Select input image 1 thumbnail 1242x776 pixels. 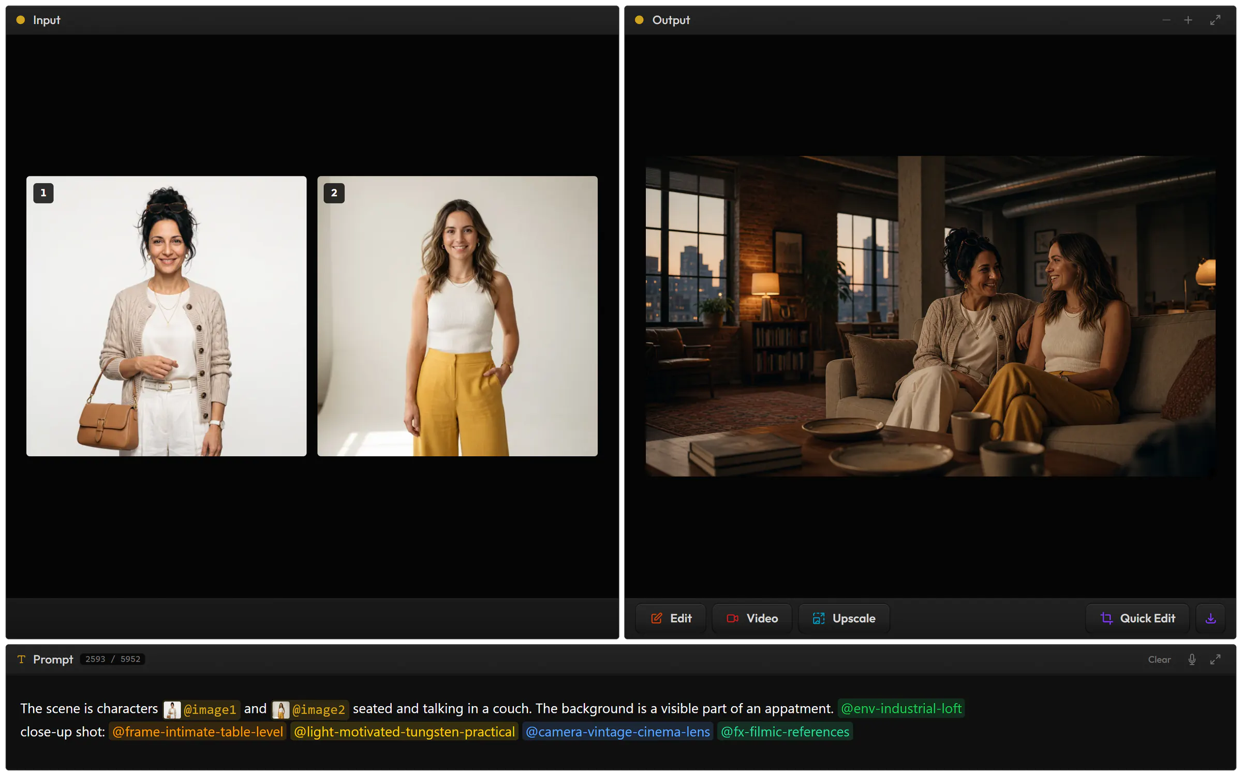pyautogui.click(x=166, y=316)
